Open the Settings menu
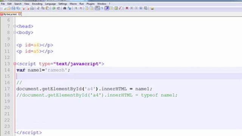The image size is (242, 136). [x=63, y=4]
